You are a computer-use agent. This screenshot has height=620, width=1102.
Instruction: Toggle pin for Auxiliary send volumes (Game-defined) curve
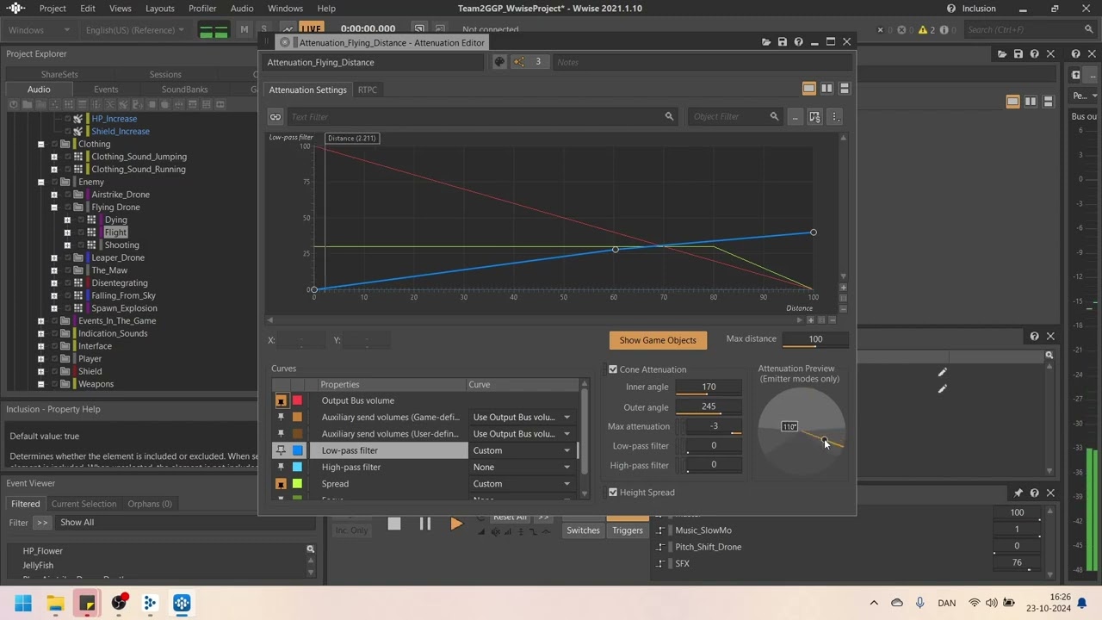click(281, 417)
